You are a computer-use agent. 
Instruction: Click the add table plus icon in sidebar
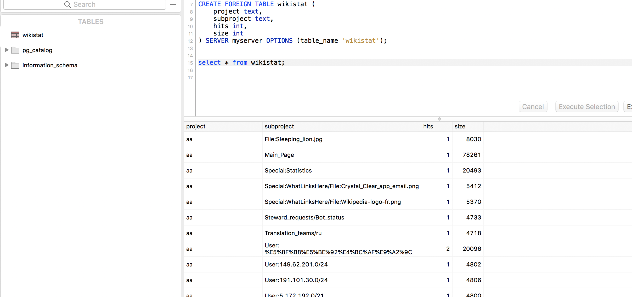pyautogui.click(x=172, y=4)
